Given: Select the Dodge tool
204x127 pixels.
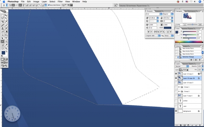Looking at the screenshot, I should (6, 35).
